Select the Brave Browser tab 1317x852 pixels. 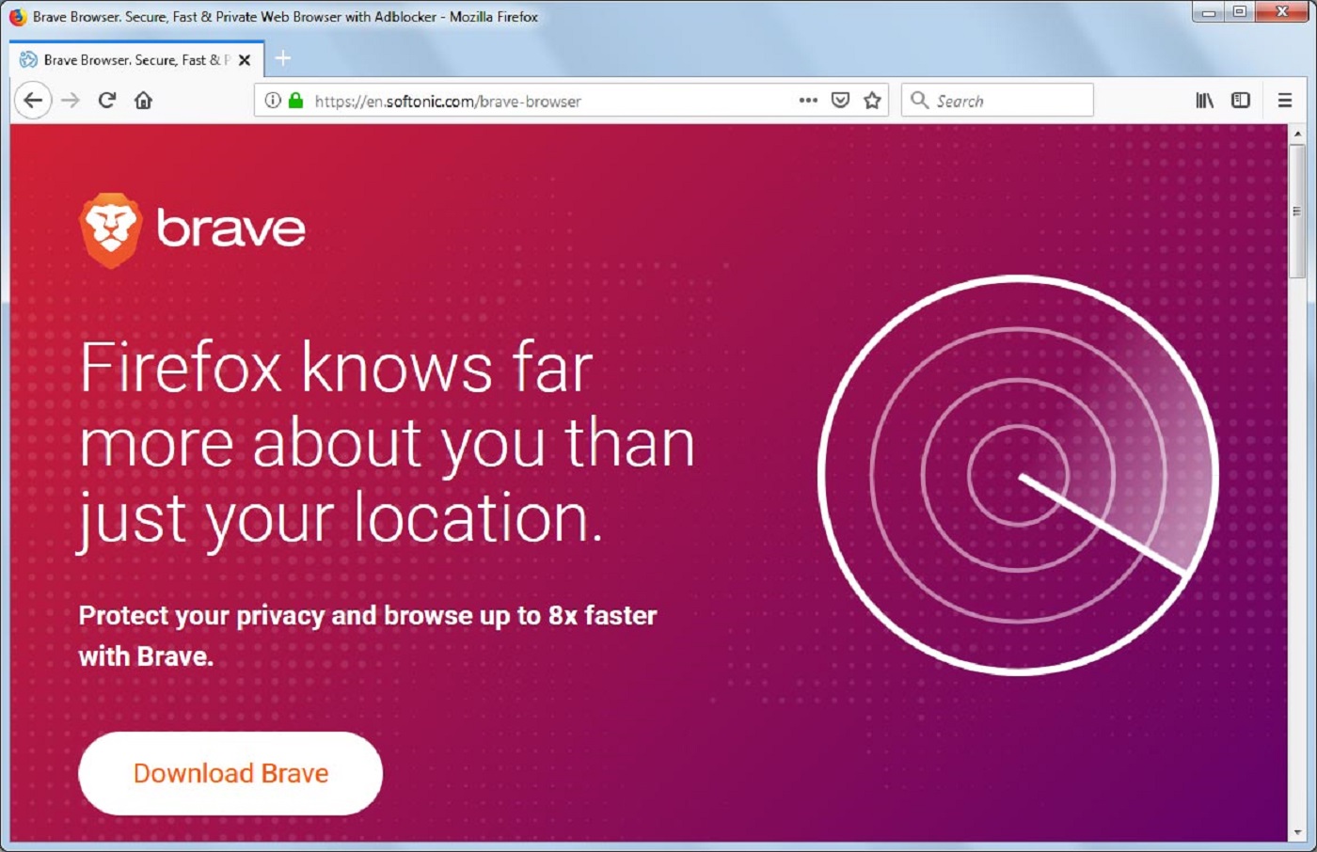pos(132,59)
